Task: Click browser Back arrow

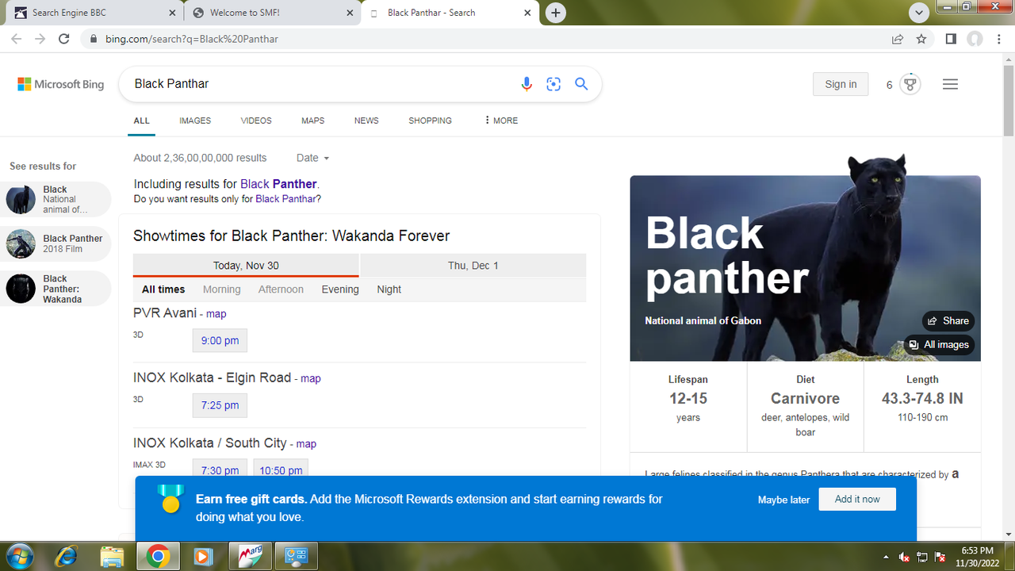Action: pos(16,39)
